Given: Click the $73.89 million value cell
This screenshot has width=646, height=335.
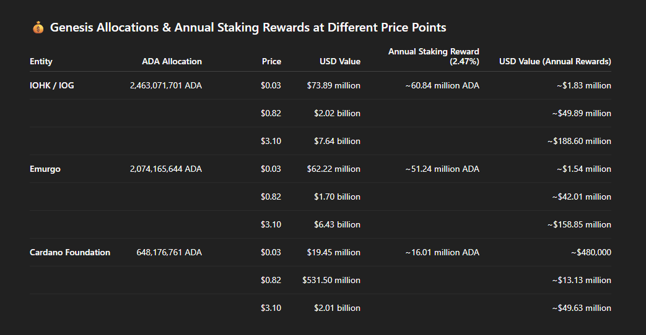Looking at the screenshot, I should (334, 85).
